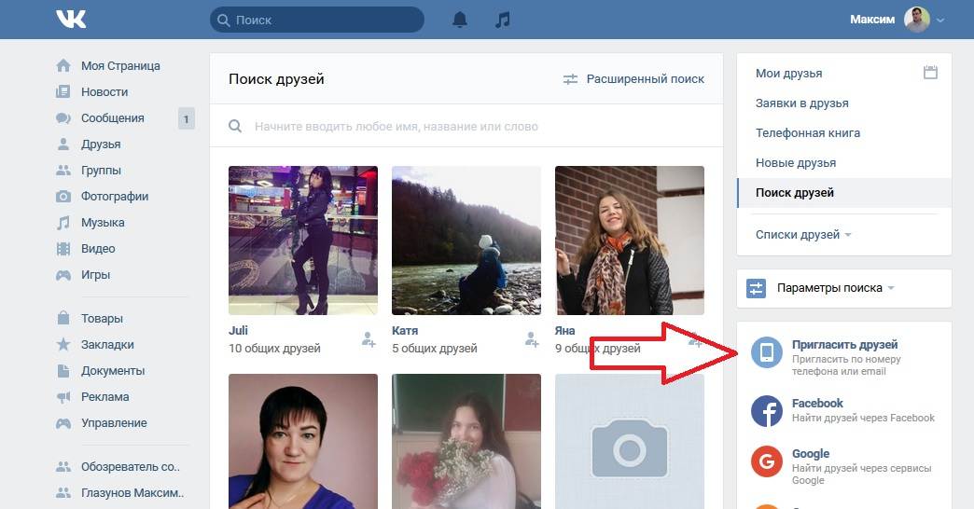Open Группы in left menu
The image size is (974, 509).
click(101, 170)
